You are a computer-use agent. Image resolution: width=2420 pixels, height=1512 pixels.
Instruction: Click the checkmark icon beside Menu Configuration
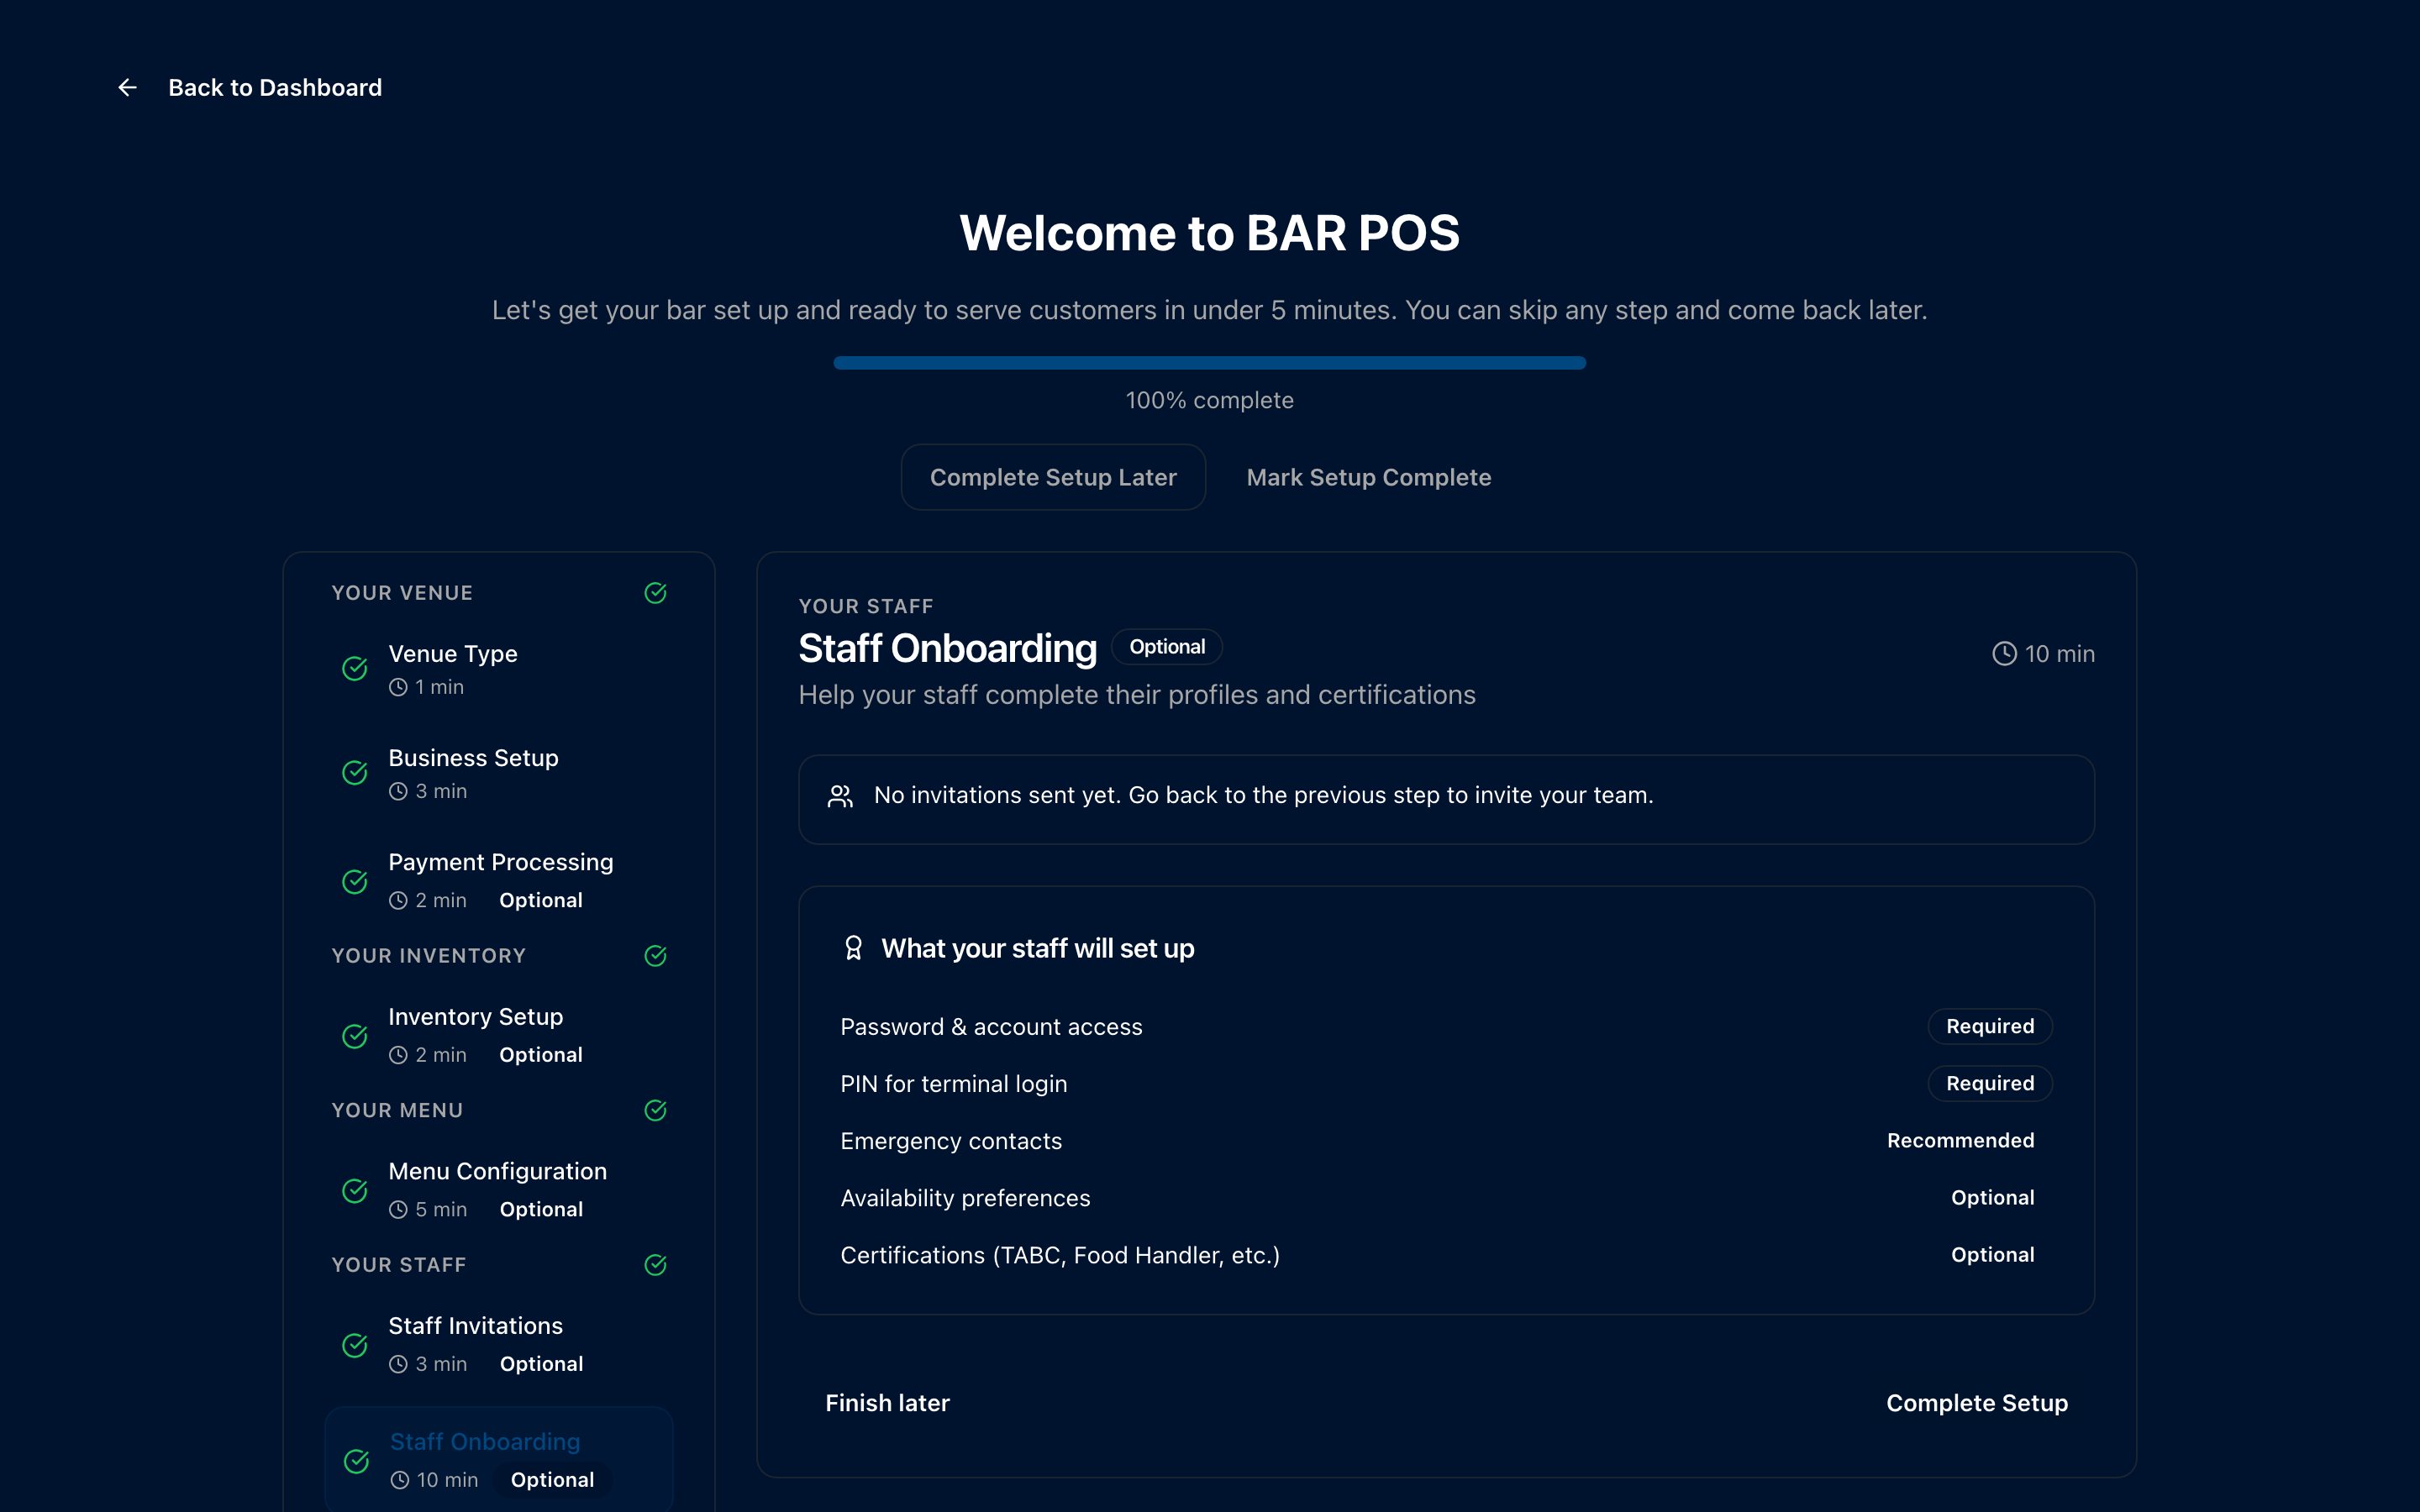point(355,1190)
